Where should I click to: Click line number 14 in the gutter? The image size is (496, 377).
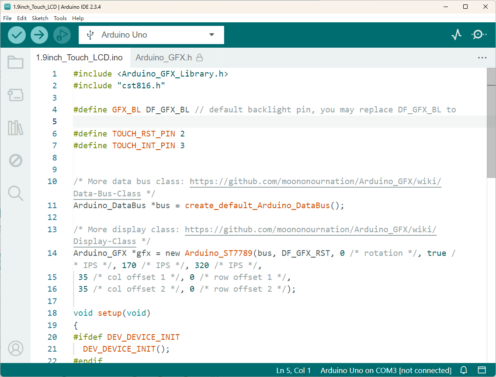52,253
